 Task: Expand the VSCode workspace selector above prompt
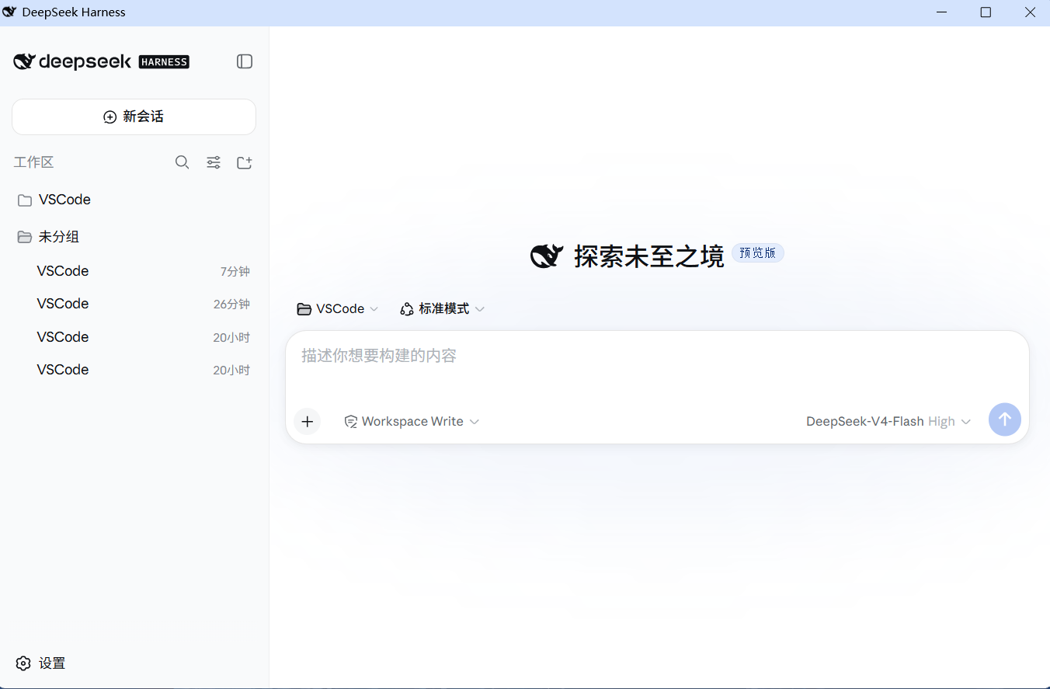pyautogui.click(x=338, y=309)
